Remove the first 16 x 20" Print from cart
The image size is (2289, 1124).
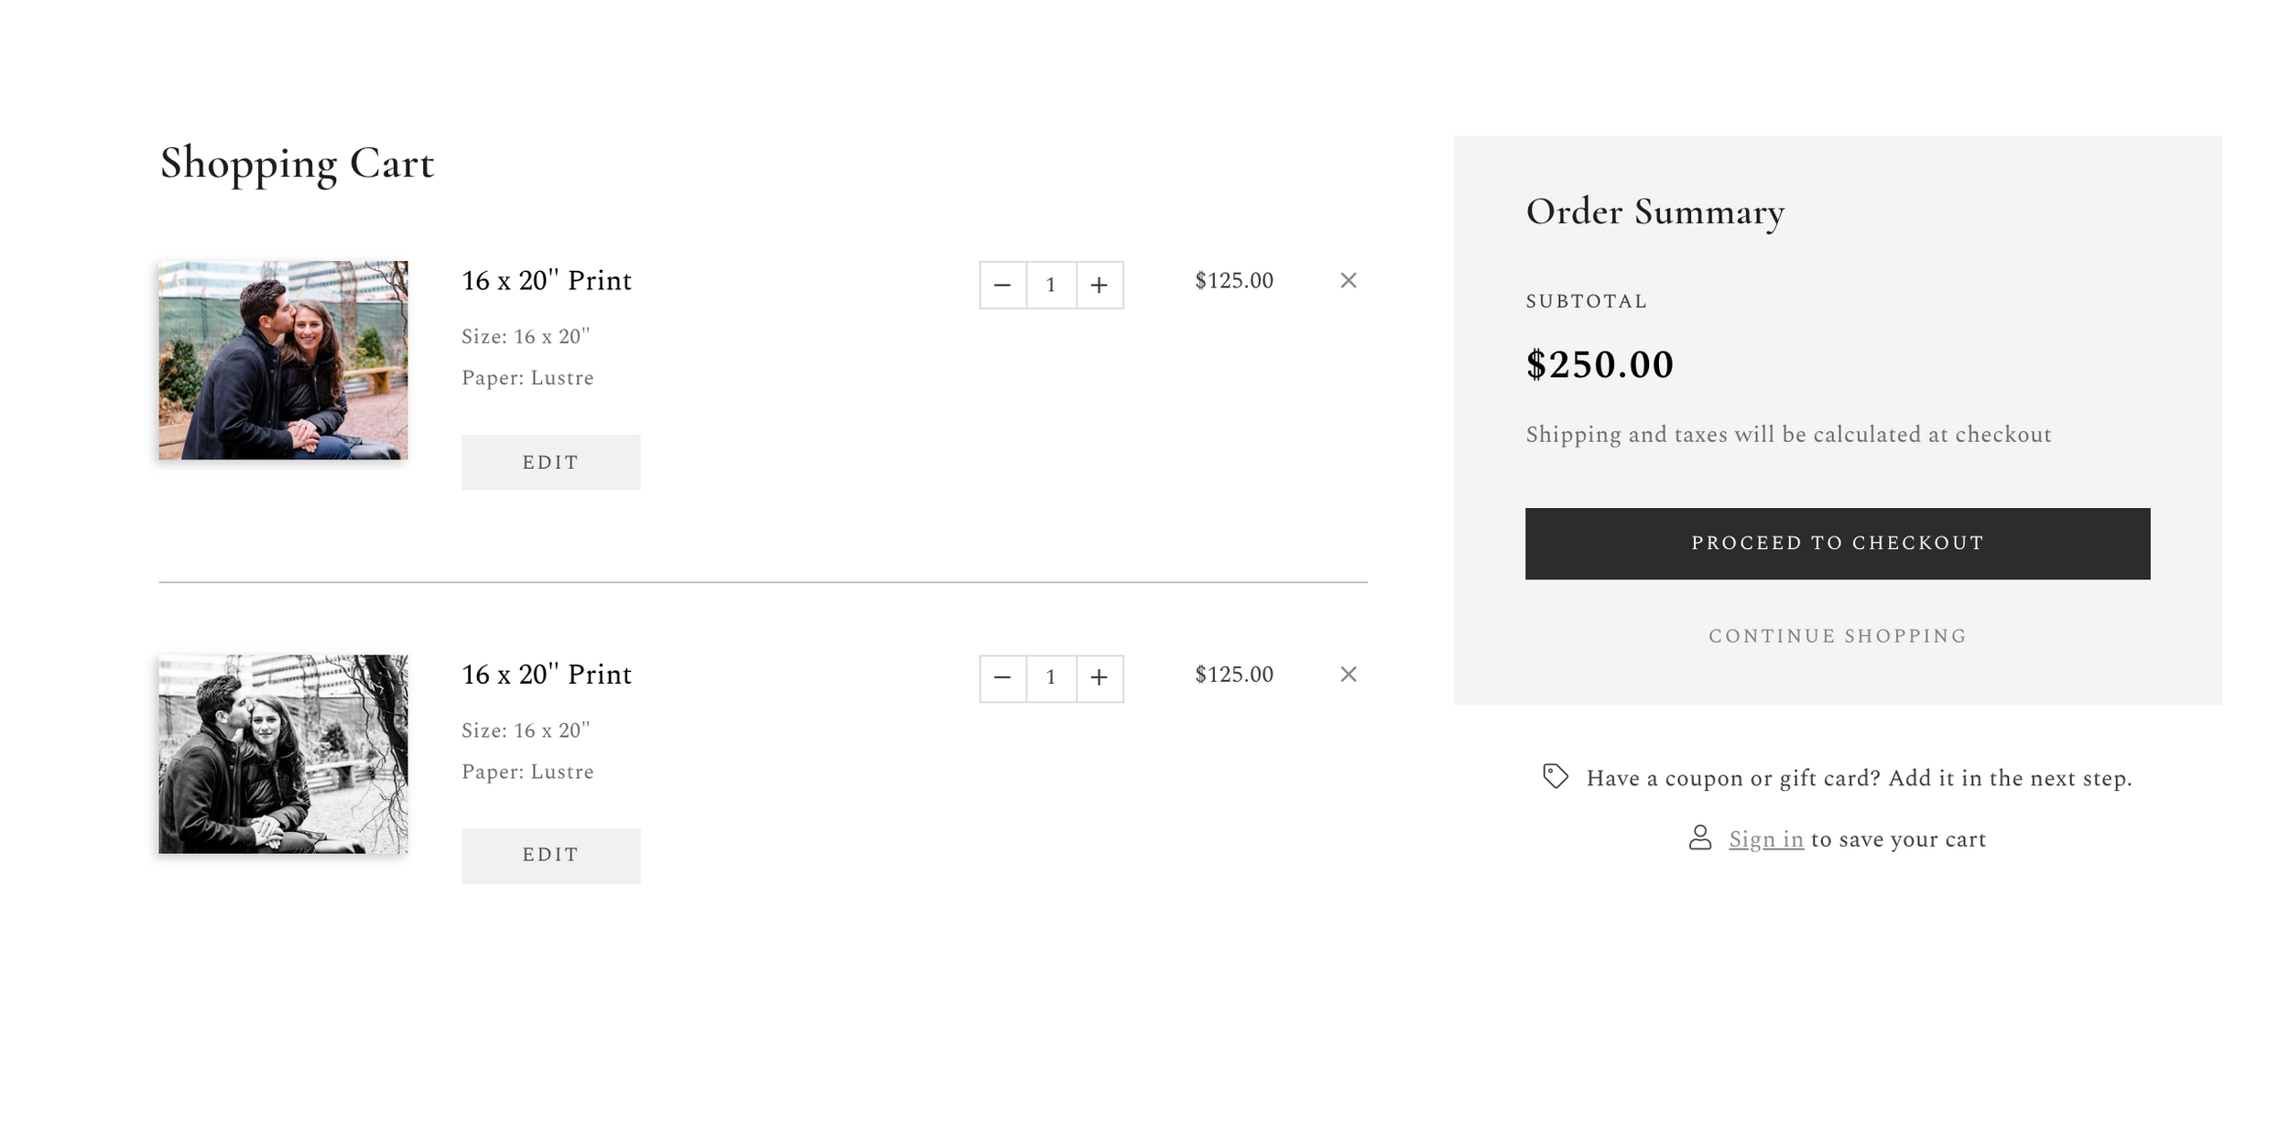tap(1350, 281)
